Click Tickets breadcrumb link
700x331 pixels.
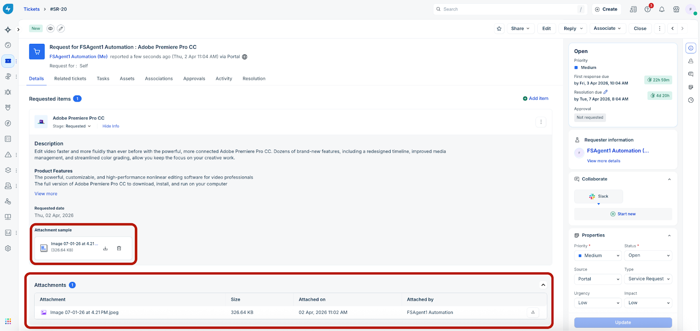pos(31,9)
